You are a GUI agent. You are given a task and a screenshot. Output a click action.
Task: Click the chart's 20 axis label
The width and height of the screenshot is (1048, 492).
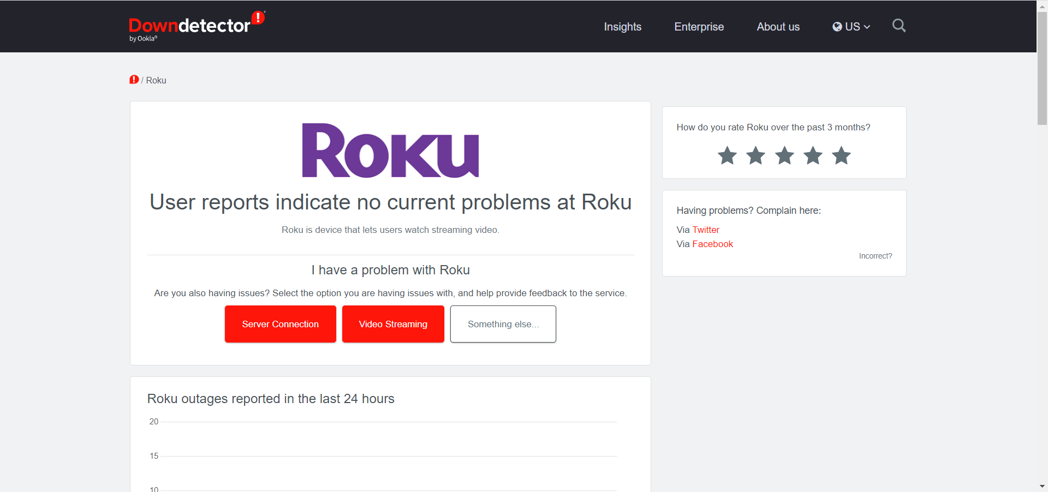coord(154,422)
